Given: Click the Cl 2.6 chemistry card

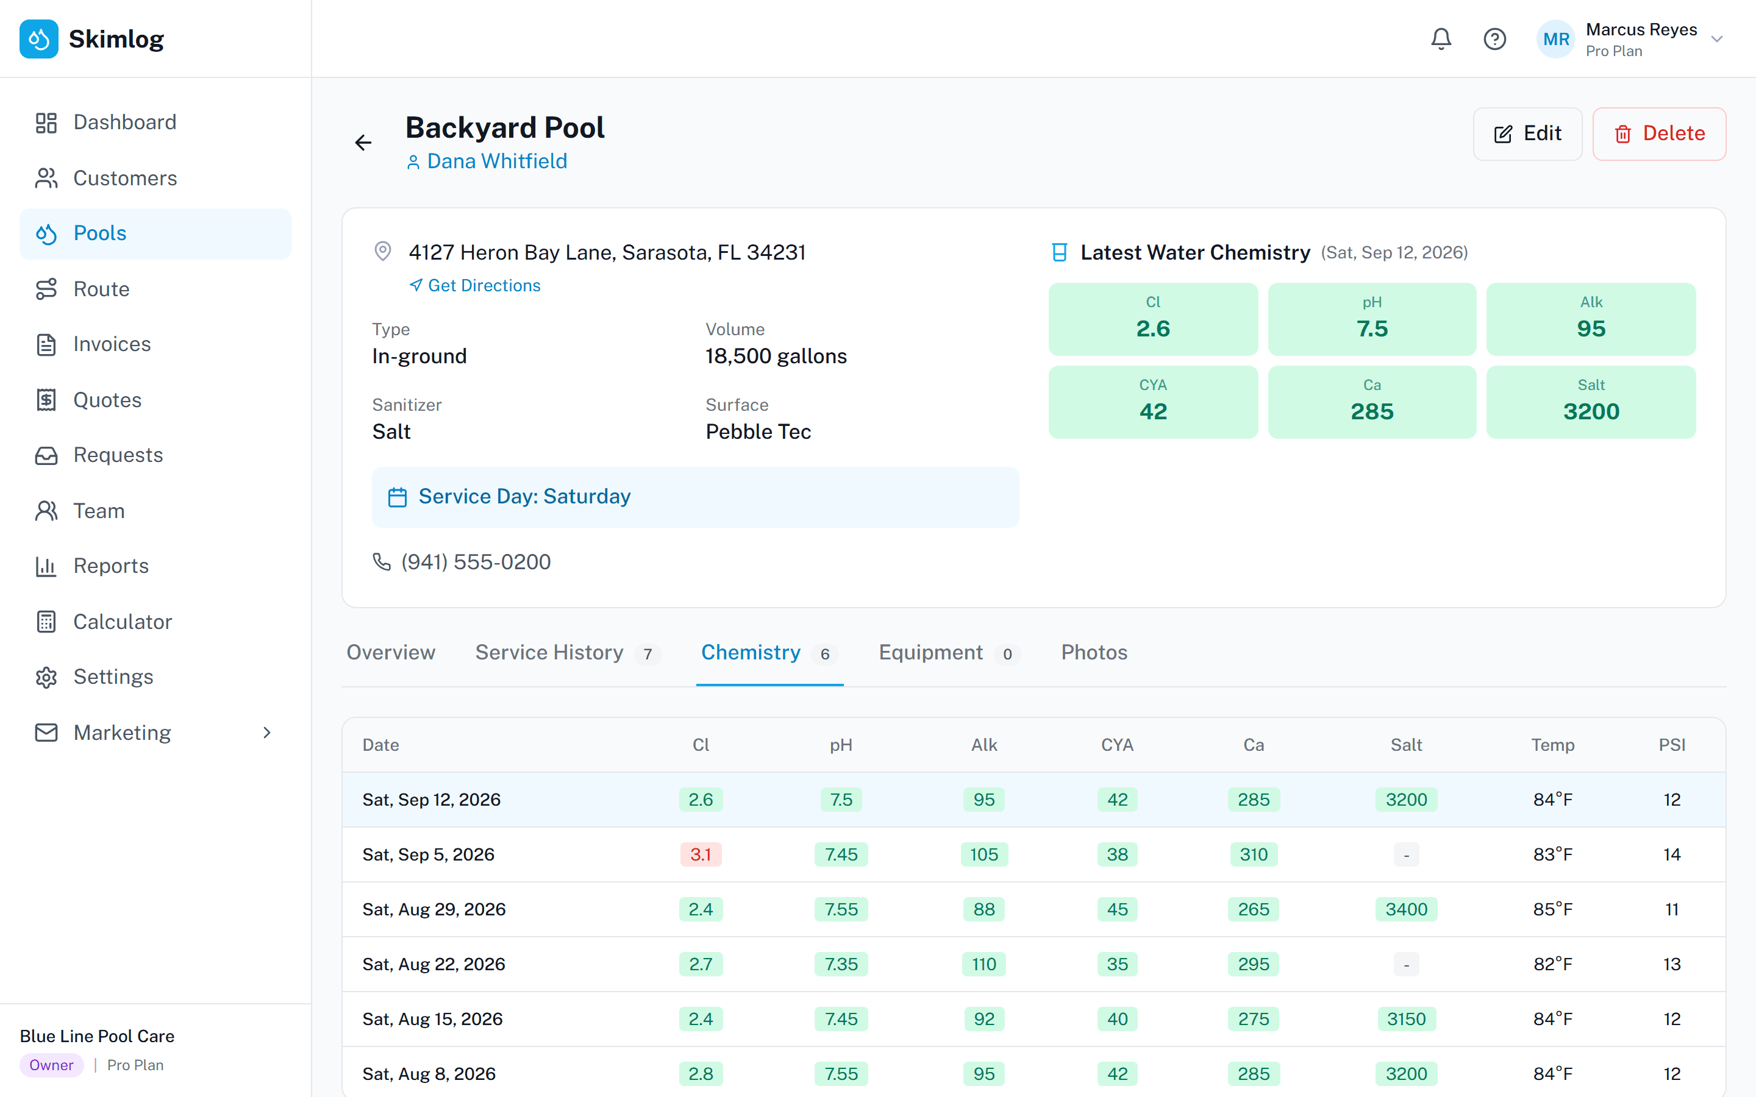Looking at the screenshot, I should click(1152, 319).
